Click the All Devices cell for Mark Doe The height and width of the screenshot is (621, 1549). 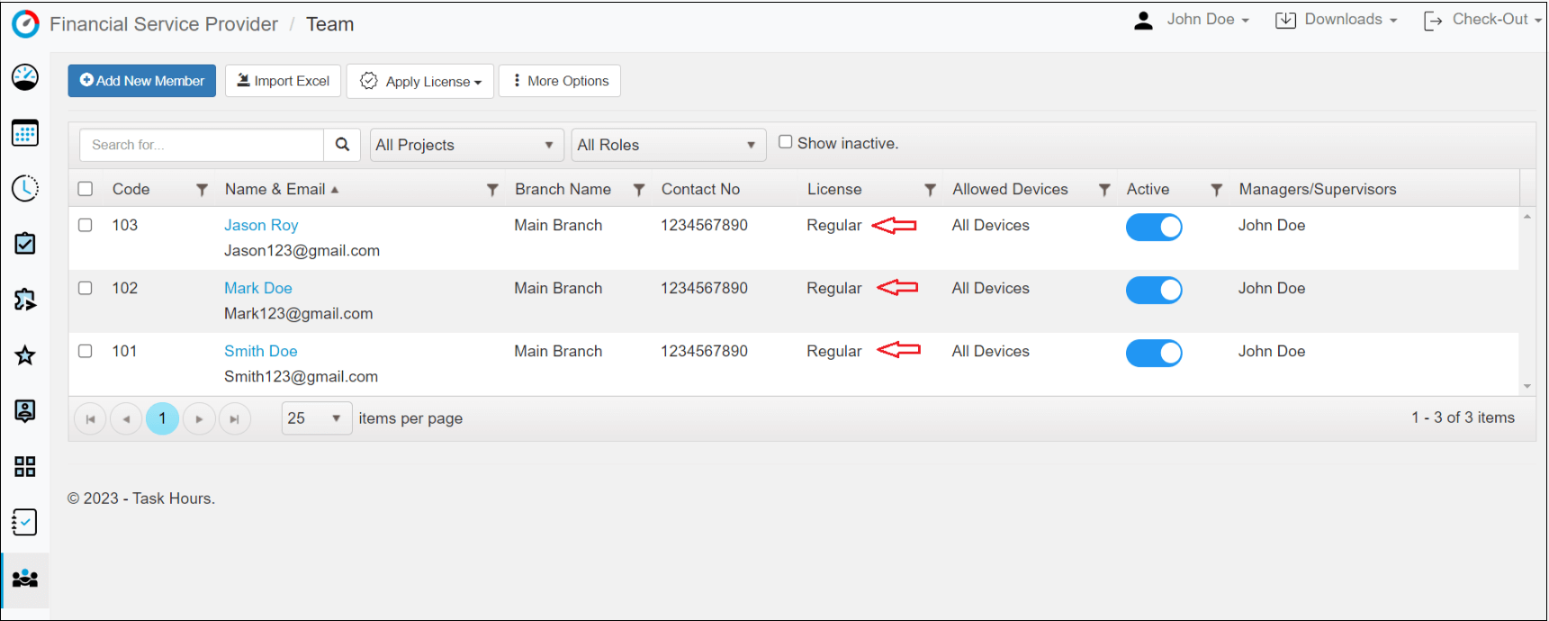click(990, 288)
